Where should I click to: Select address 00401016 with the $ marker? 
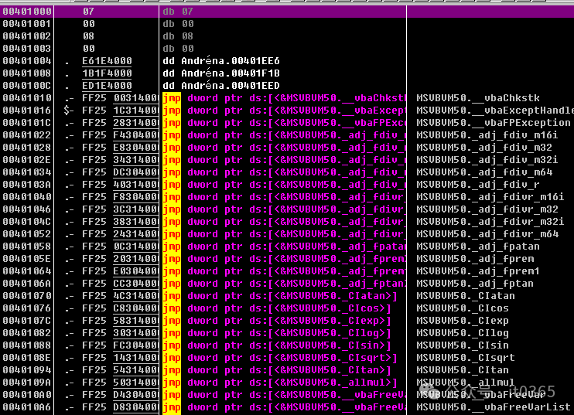27,111
